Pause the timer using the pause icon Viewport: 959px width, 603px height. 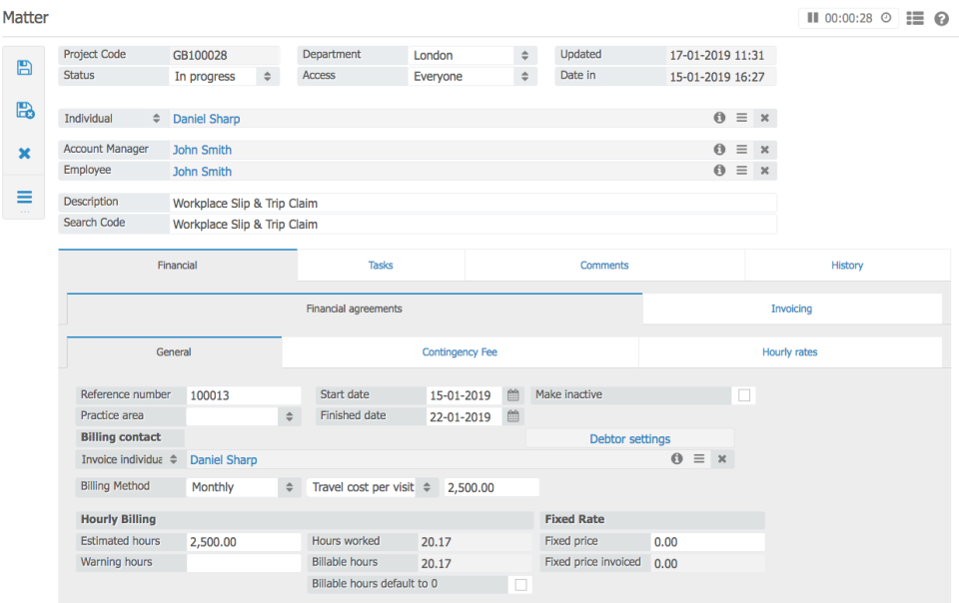[811, 17]
